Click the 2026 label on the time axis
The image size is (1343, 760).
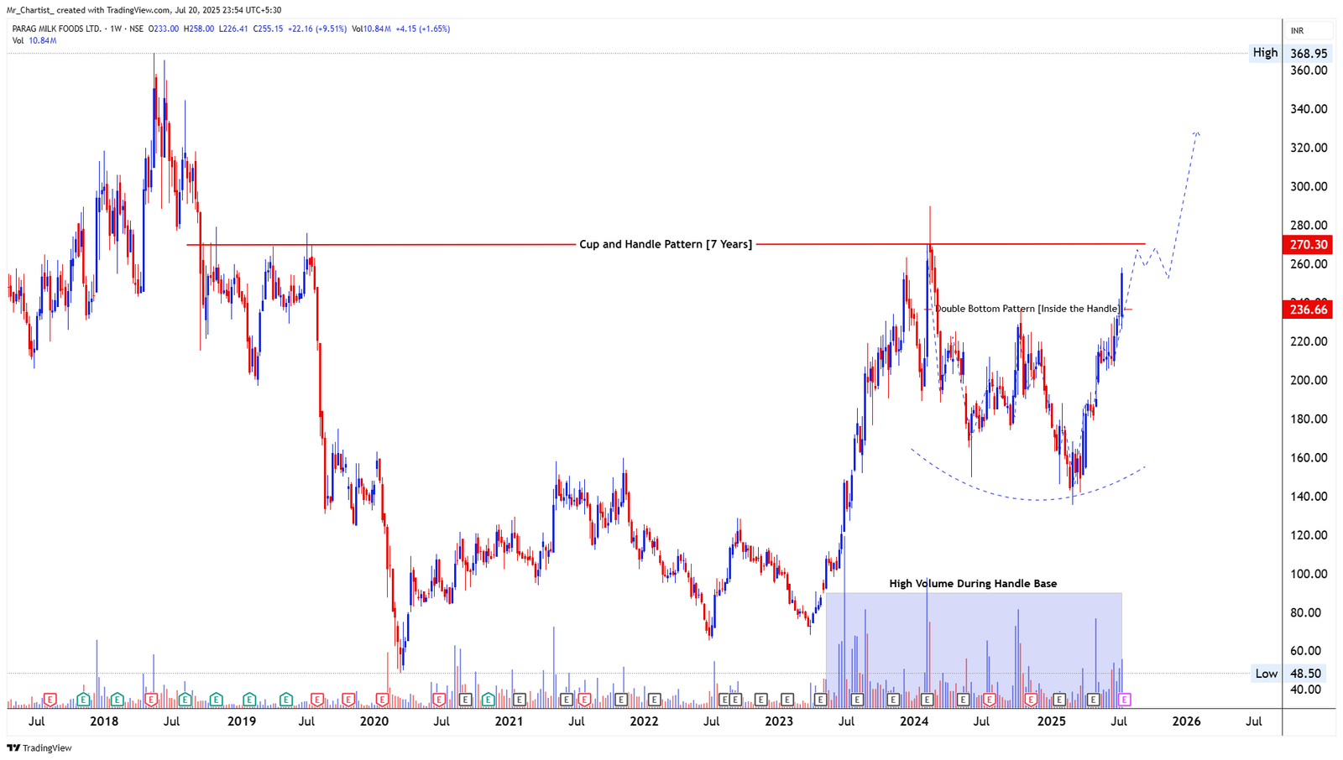1188,721
